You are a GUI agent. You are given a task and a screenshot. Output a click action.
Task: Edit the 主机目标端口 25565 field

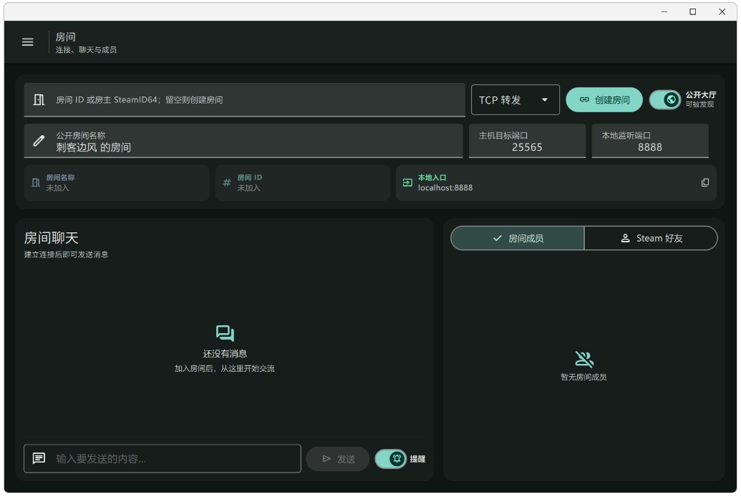527,141
